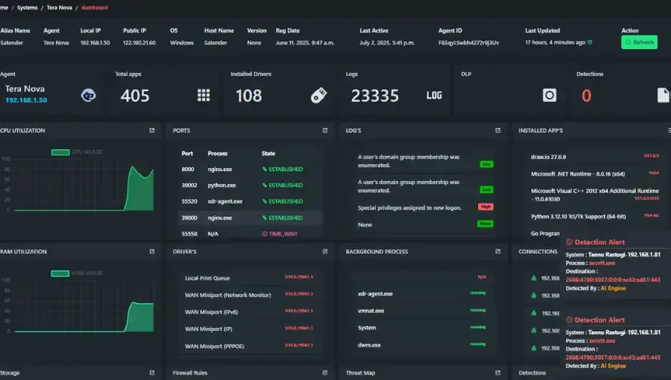Expand the Ports panel
The height and width of the screenshot is (380, 671).
[x=325, y=130]
